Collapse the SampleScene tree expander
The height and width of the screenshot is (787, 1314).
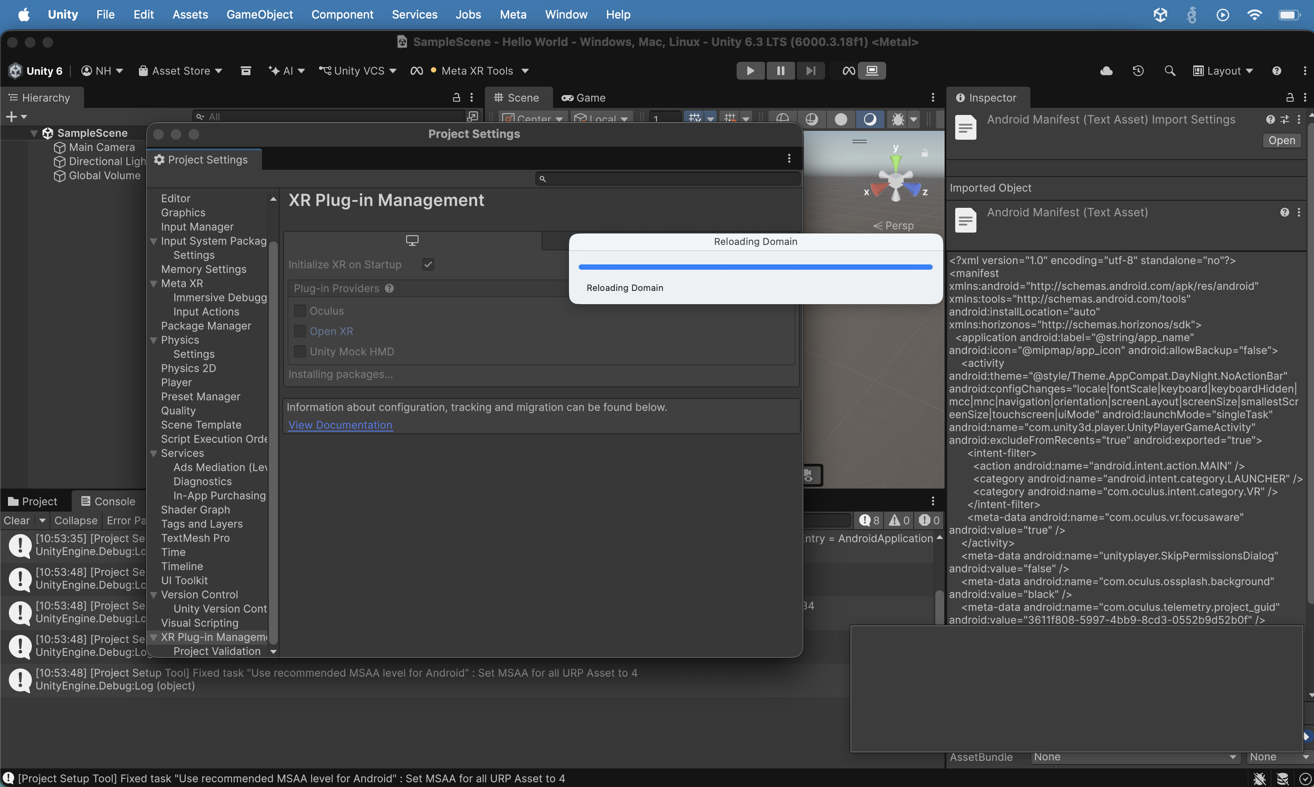34,133
